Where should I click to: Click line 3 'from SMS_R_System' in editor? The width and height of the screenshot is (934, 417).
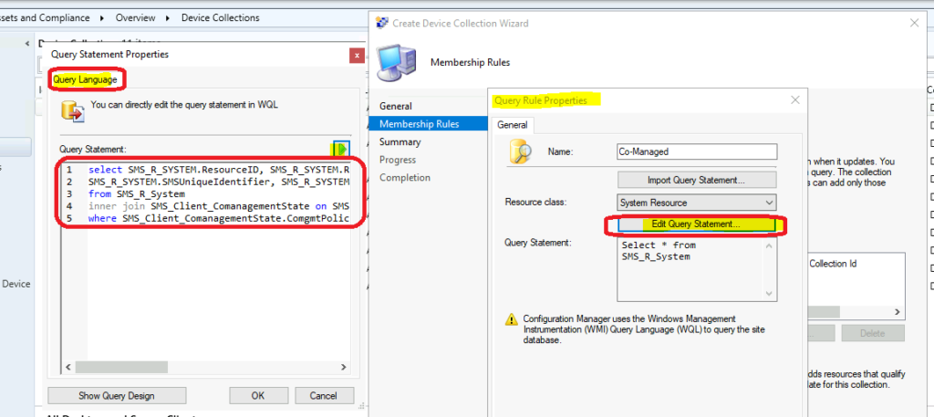coord(137,194)
